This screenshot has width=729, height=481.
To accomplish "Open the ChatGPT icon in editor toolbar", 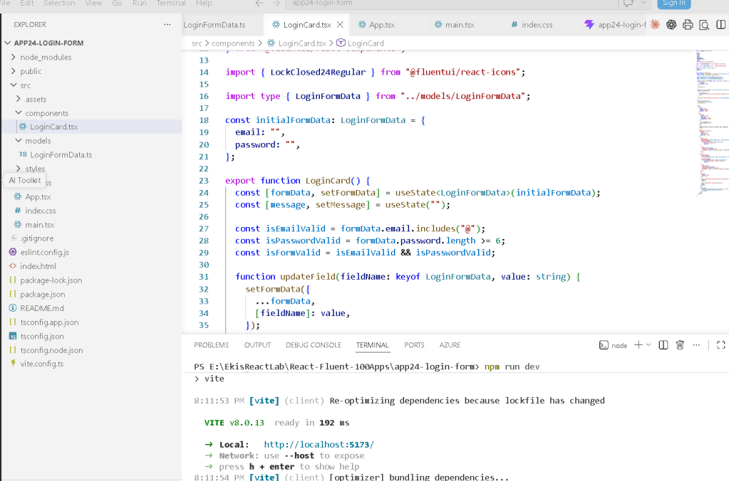I will [671, 25].
